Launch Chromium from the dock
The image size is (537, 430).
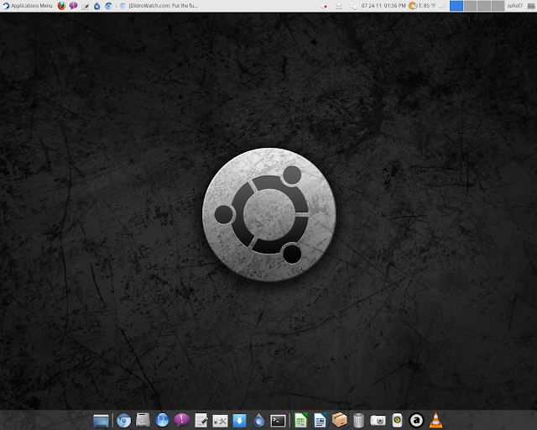(x=123, y=421)
